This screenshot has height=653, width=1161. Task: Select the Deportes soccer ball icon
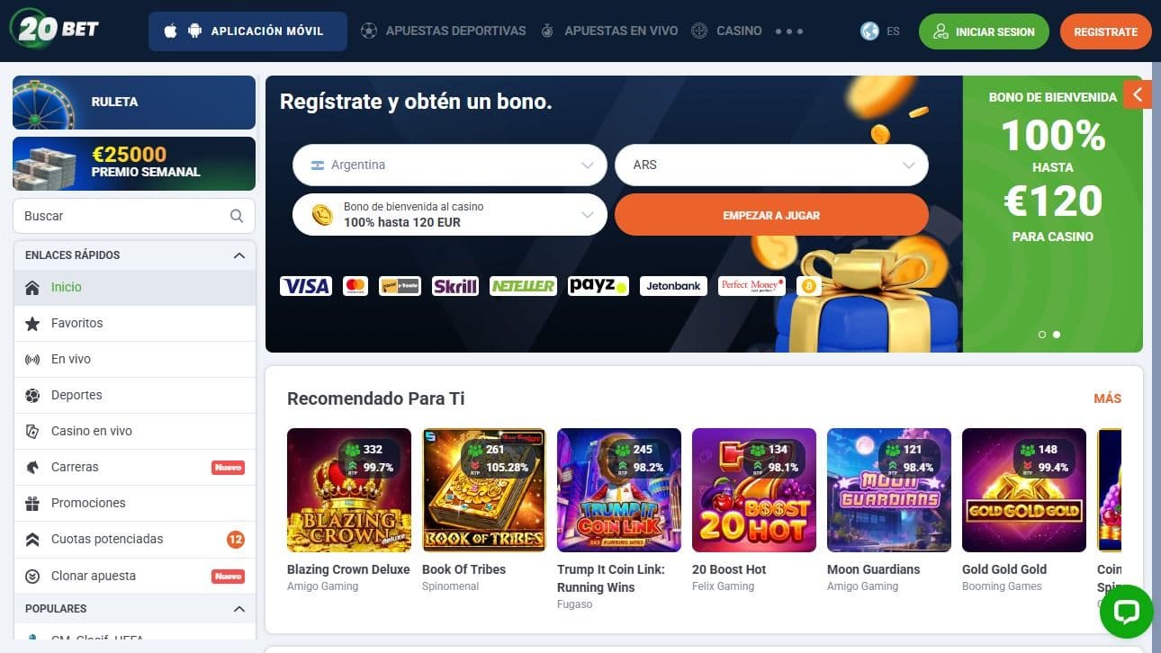point(32,396)
